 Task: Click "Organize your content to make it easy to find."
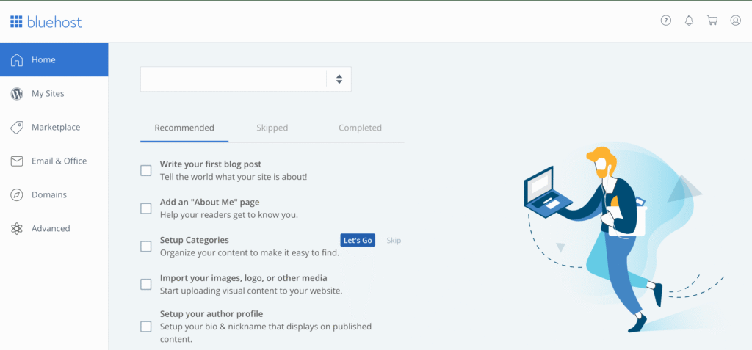click(x=250, y=252)
